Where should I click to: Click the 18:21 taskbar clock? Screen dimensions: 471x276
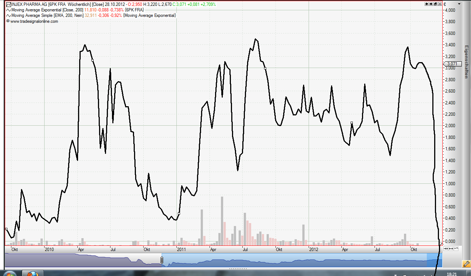pos(451,274)
